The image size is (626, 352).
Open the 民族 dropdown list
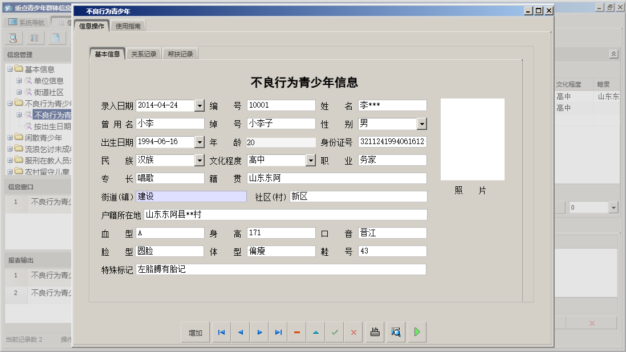click(x=199, y=161)
